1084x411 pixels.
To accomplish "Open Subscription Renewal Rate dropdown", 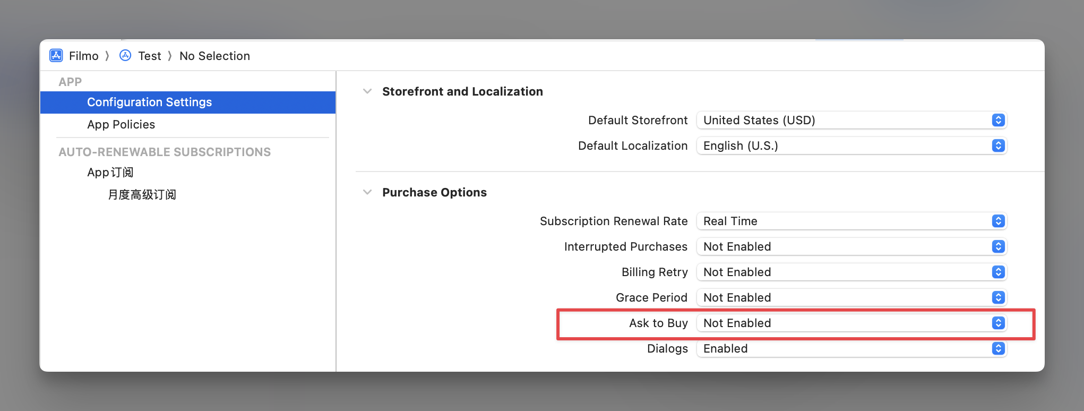I will 851,221.
